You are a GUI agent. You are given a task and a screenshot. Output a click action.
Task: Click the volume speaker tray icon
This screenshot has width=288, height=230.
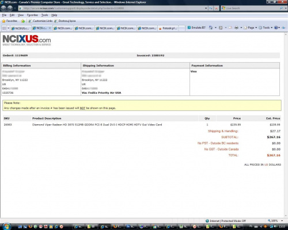click(276, 227)
